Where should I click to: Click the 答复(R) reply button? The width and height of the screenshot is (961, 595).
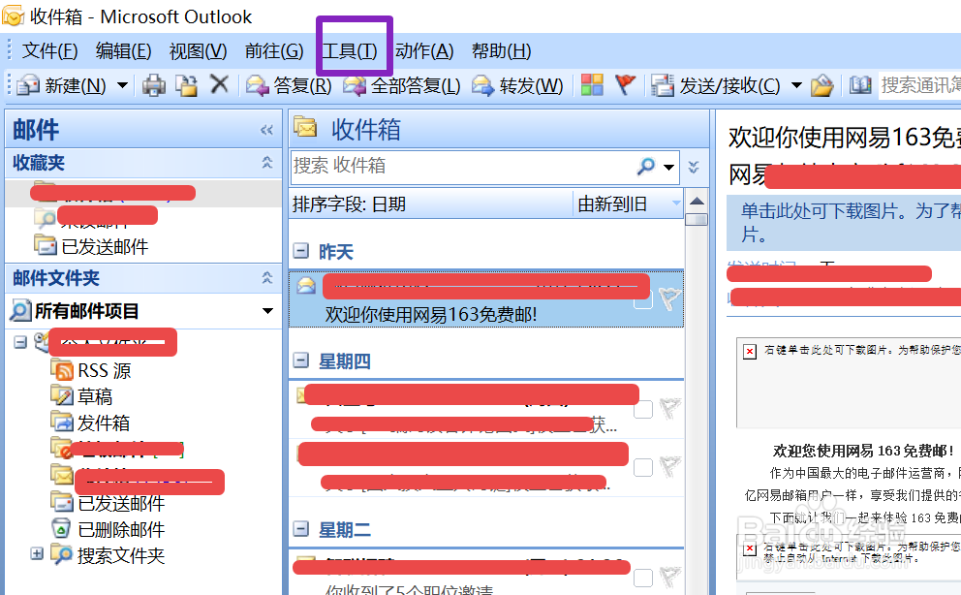tap(289, 86)
